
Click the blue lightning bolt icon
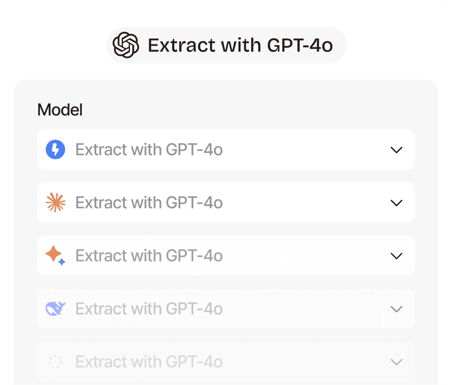pyautogui.click(x=55, y=150)
